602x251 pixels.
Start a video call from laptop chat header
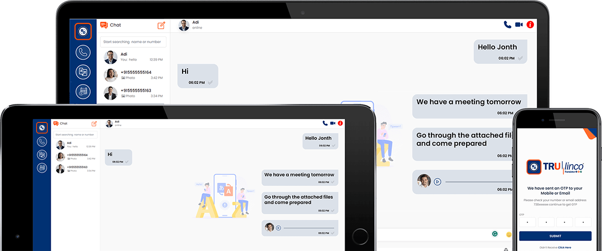(x=519, y=25)
